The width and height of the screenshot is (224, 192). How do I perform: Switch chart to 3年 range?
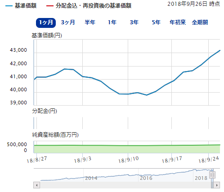point(134,22)
